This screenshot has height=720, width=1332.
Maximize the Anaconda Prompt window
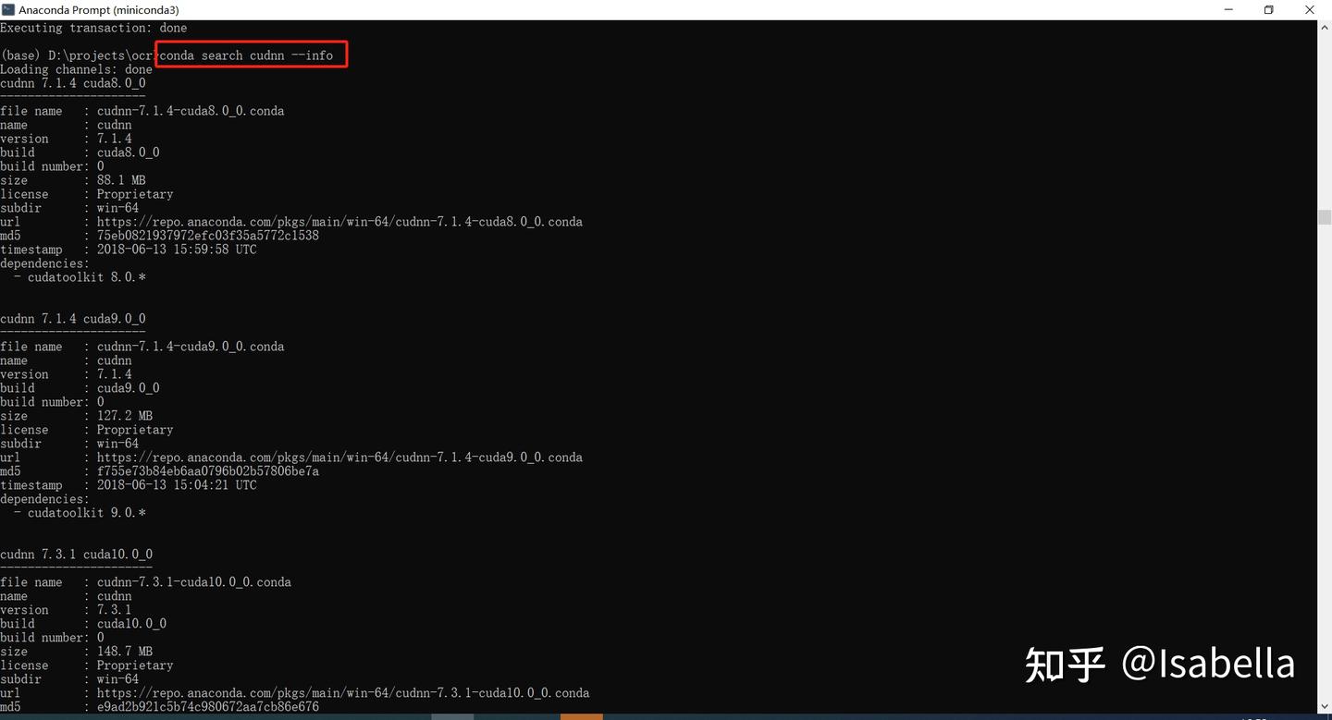[1269, 9]
